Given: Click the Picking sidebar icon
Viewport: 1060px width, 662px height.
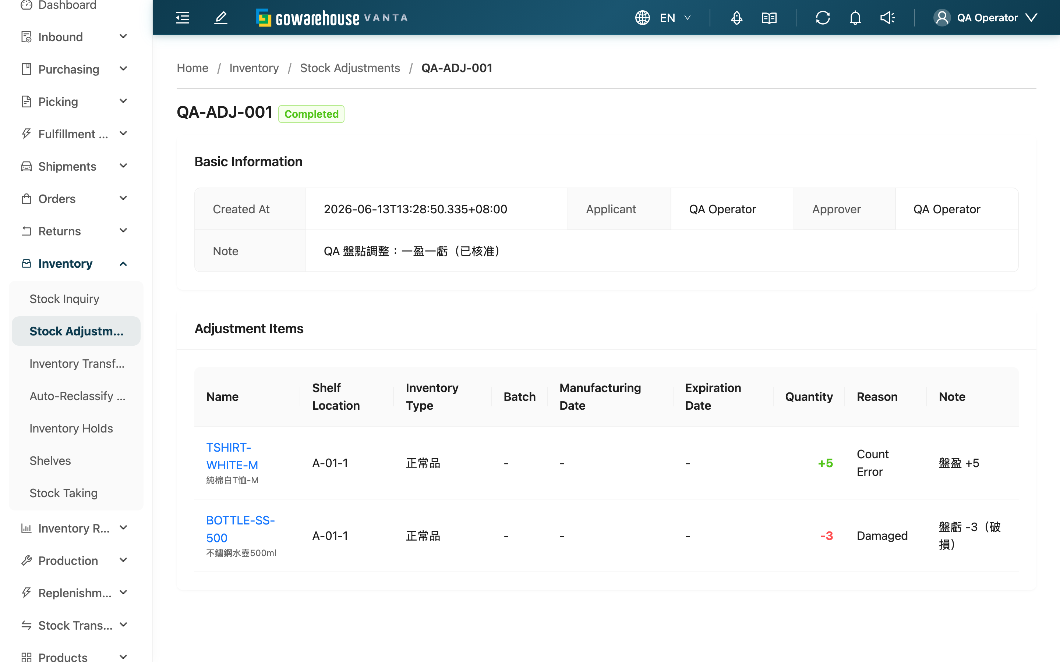Looking at the screenshot, I should coord(26,102).
